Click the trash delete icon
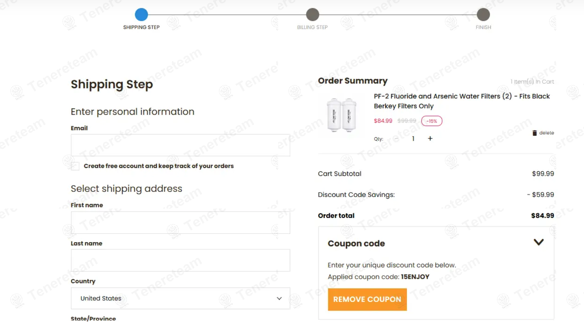This screenshot has height=326, width=584. pyautogui.click(x=535, y=133)
